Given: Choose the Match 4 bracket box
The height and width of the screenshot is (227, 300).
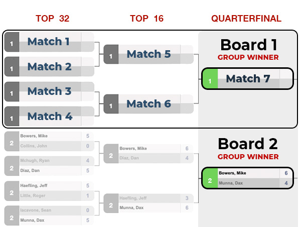Looking at the screenshot, I should [49, 116].
